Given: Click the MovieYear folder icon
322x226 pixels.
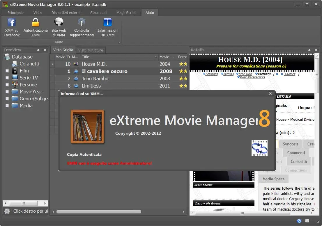Looking at the screenshot, I should point(15,91).
